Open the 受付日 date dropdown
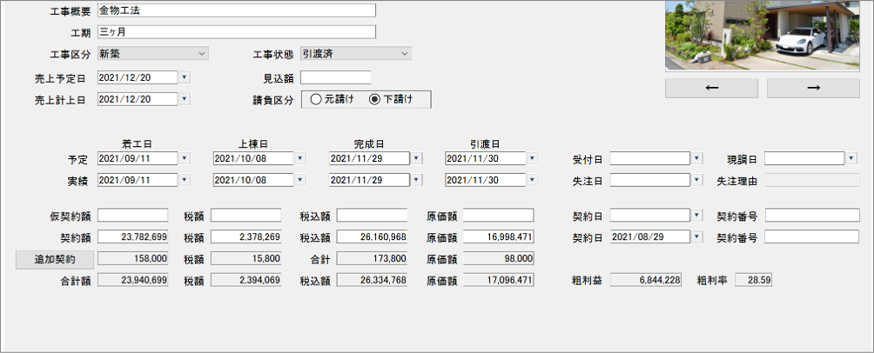 pos(697,159)
